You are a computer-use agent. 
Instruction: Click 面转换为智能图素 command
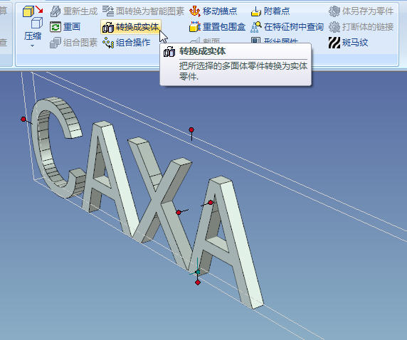(x=143, y=11)
